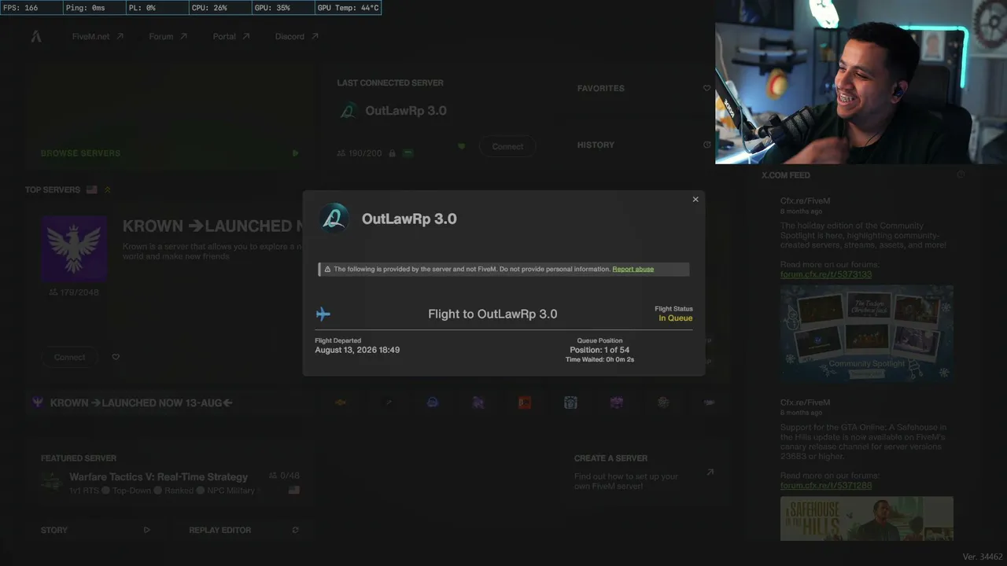Select the KROWN LAUNCHED NOW 13-AUG server row

pos(170,402)
